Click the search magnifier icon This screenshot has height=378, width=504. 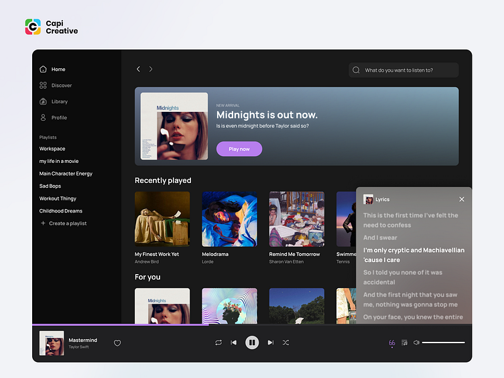coord(356,70)
